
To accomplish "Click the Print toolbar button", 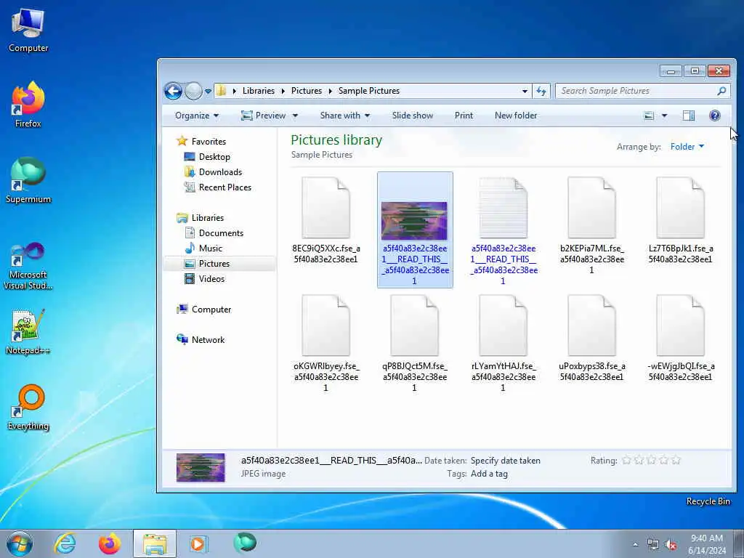I will pyautogui.click(x=464, y=116).
